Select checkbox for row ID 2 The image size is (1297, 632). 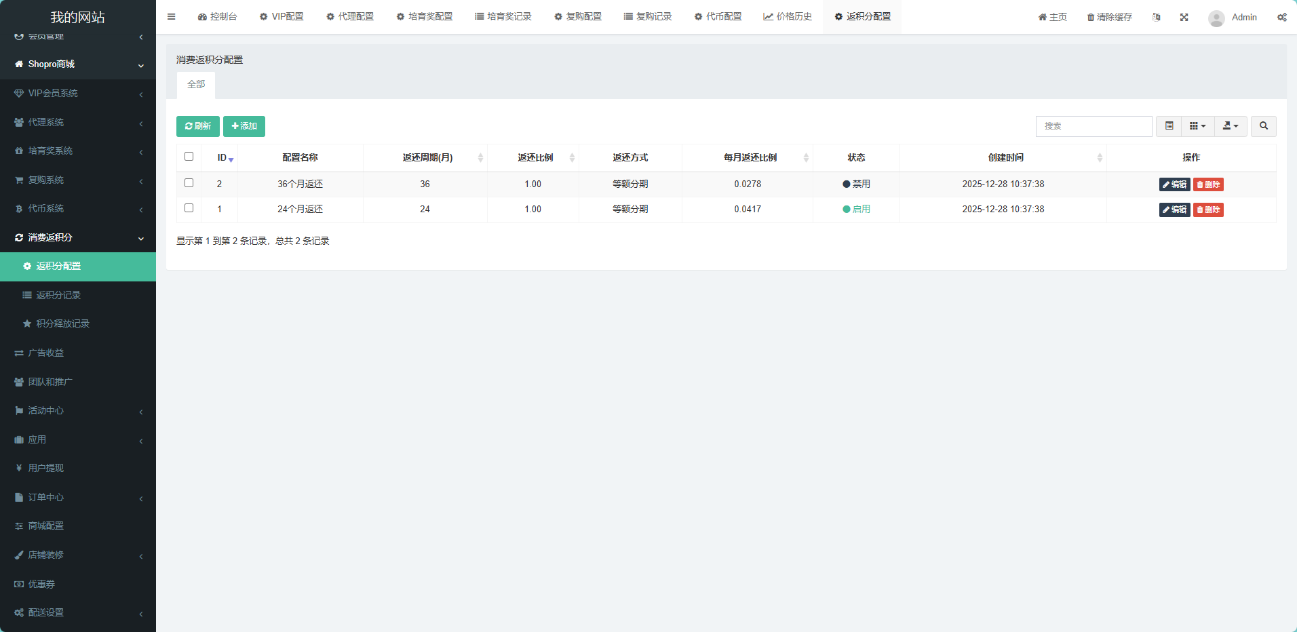click(189, 183)
